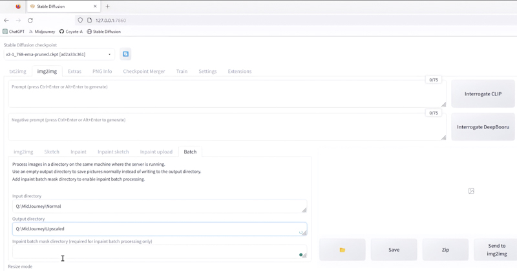Click the Zip button
Image resolution: width=517 pixels, height=271 pixels.
point(445,250)
